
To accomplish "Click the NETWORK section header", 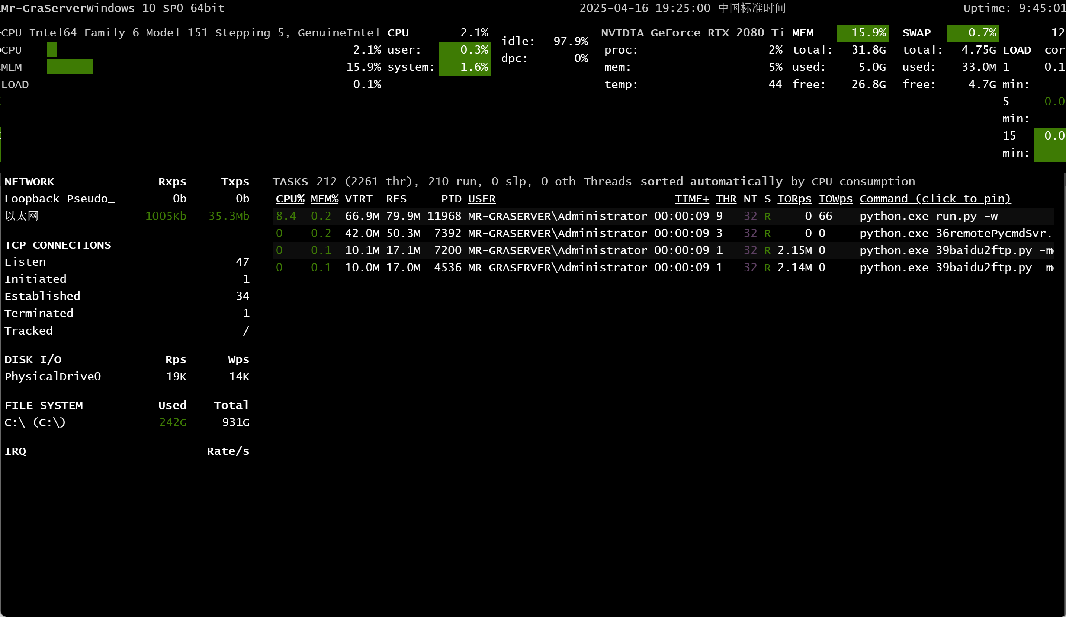I will click(x=29, y=182).
